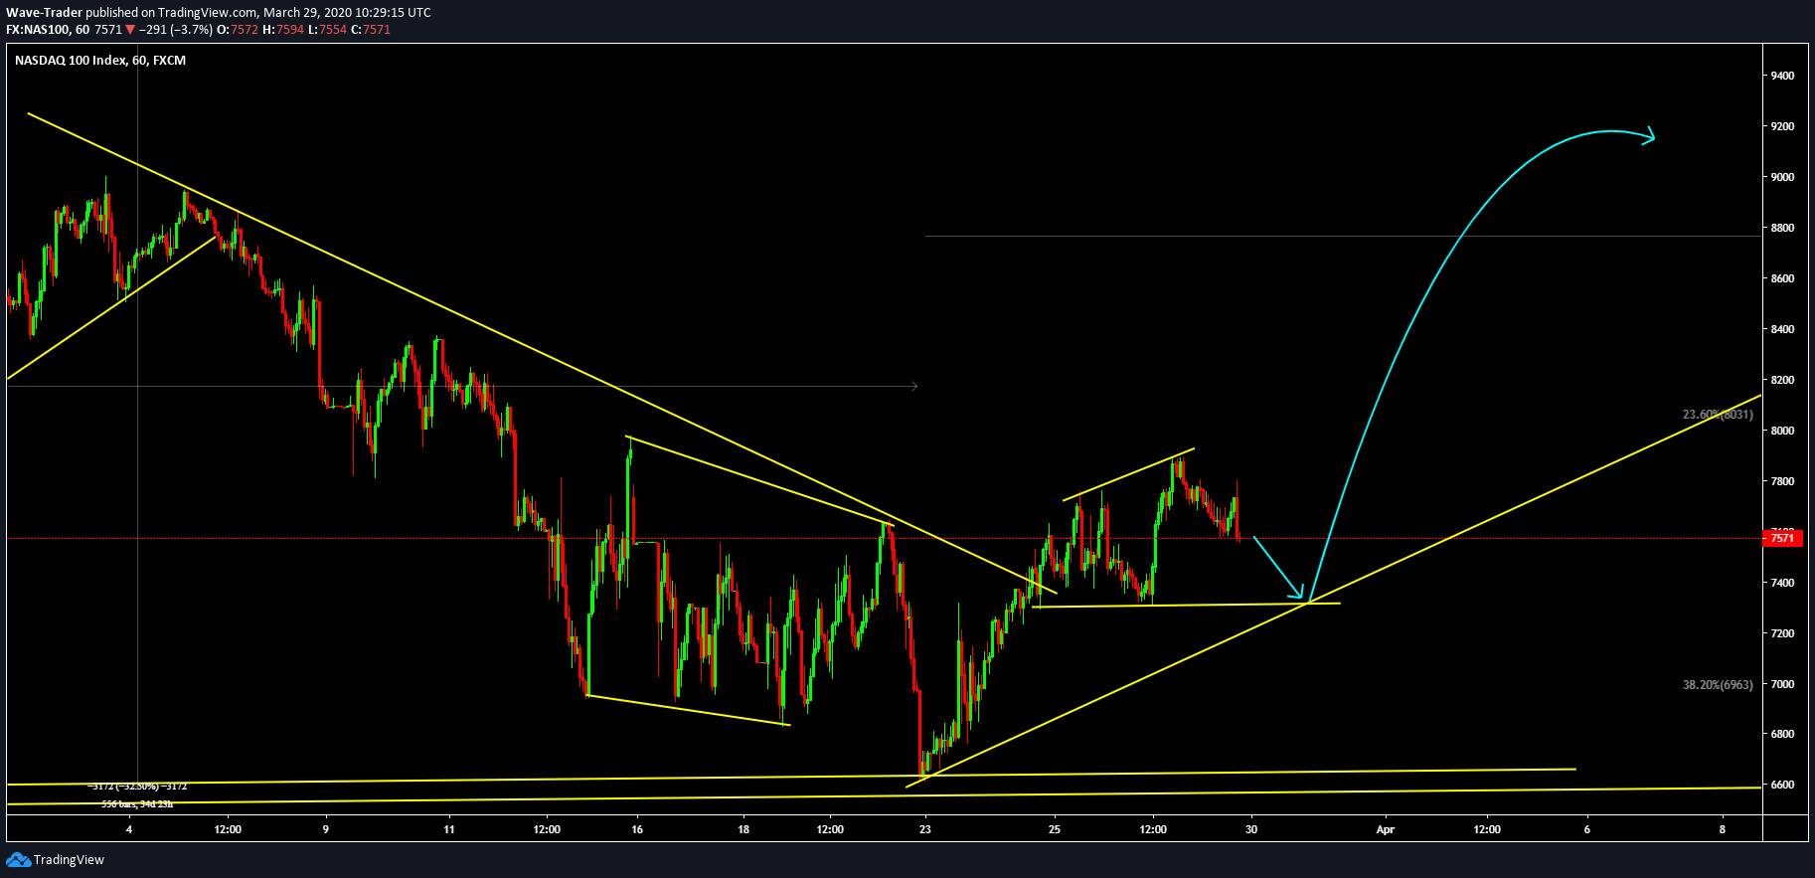Click the 23.60%(8031) Fibonacci label
Image resolution: width=1815 pixels, height=878 pixels.
point(1718,415)
